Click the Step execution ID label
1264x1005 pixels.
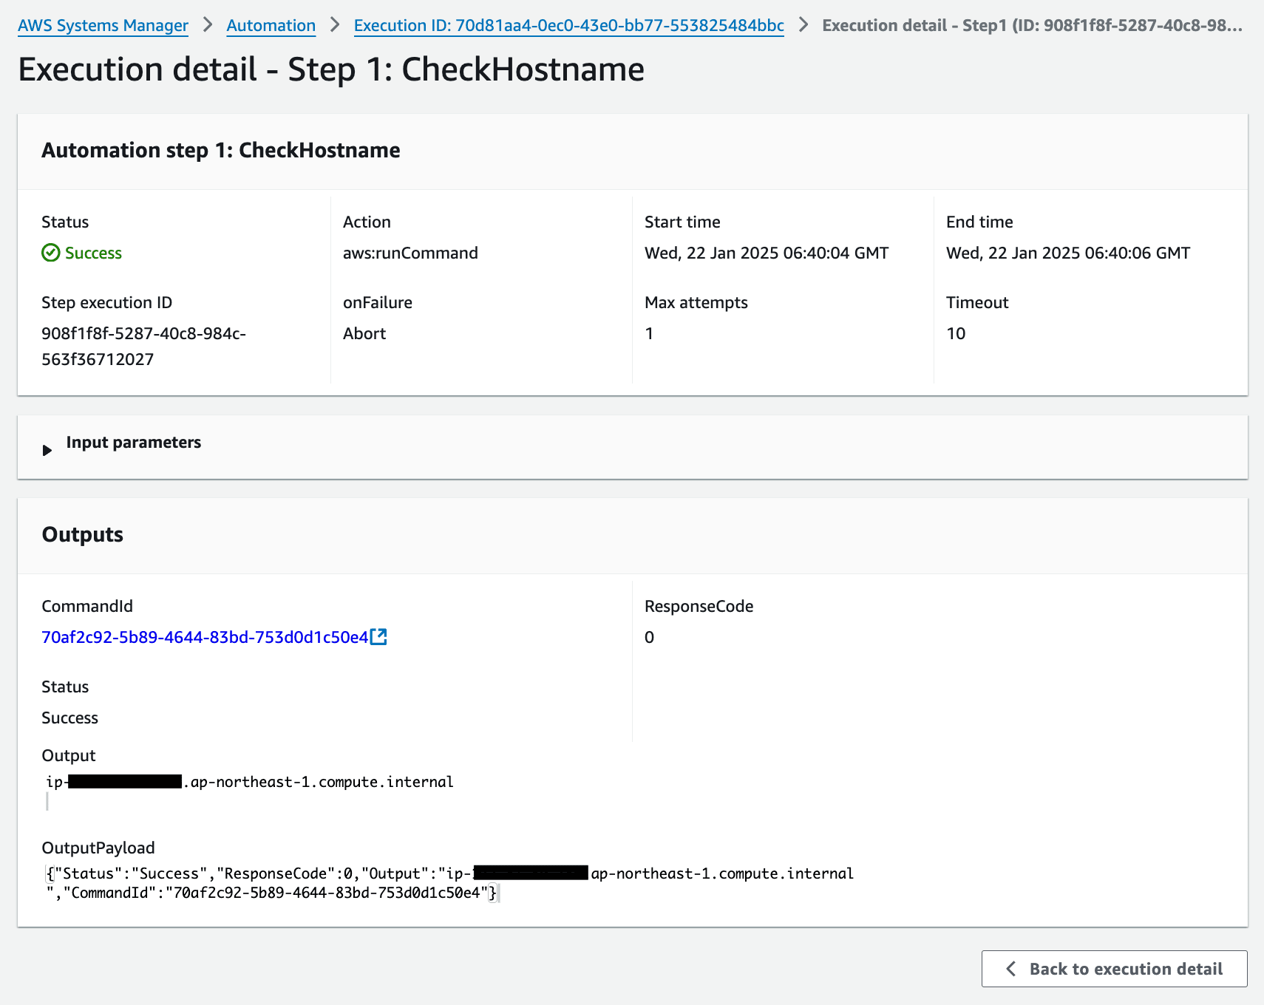(106, 302)
